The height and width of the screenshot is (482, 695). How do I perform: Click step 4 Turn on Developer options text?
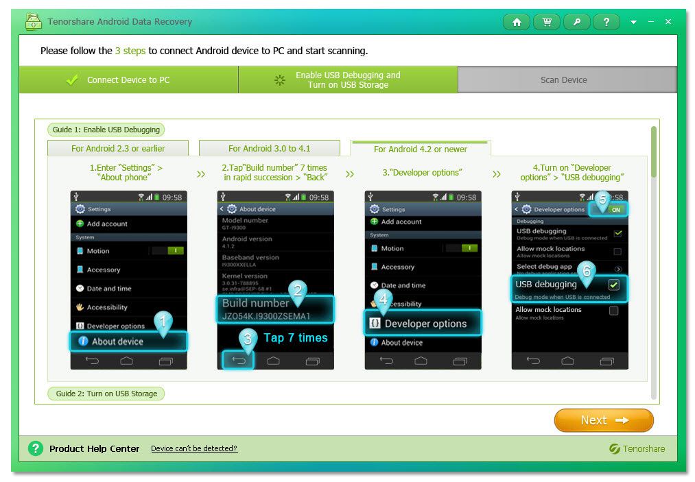click(x=572, y=172)
